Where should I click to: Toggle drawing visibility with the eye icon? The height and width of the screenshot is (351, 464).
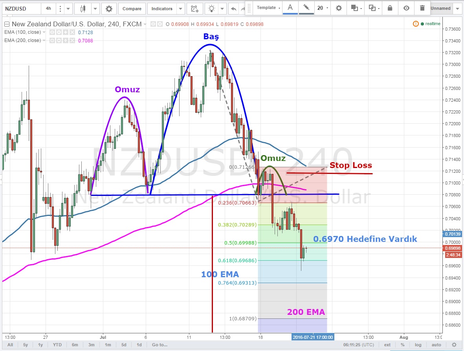pyautogui.click(x=406, y=8)
